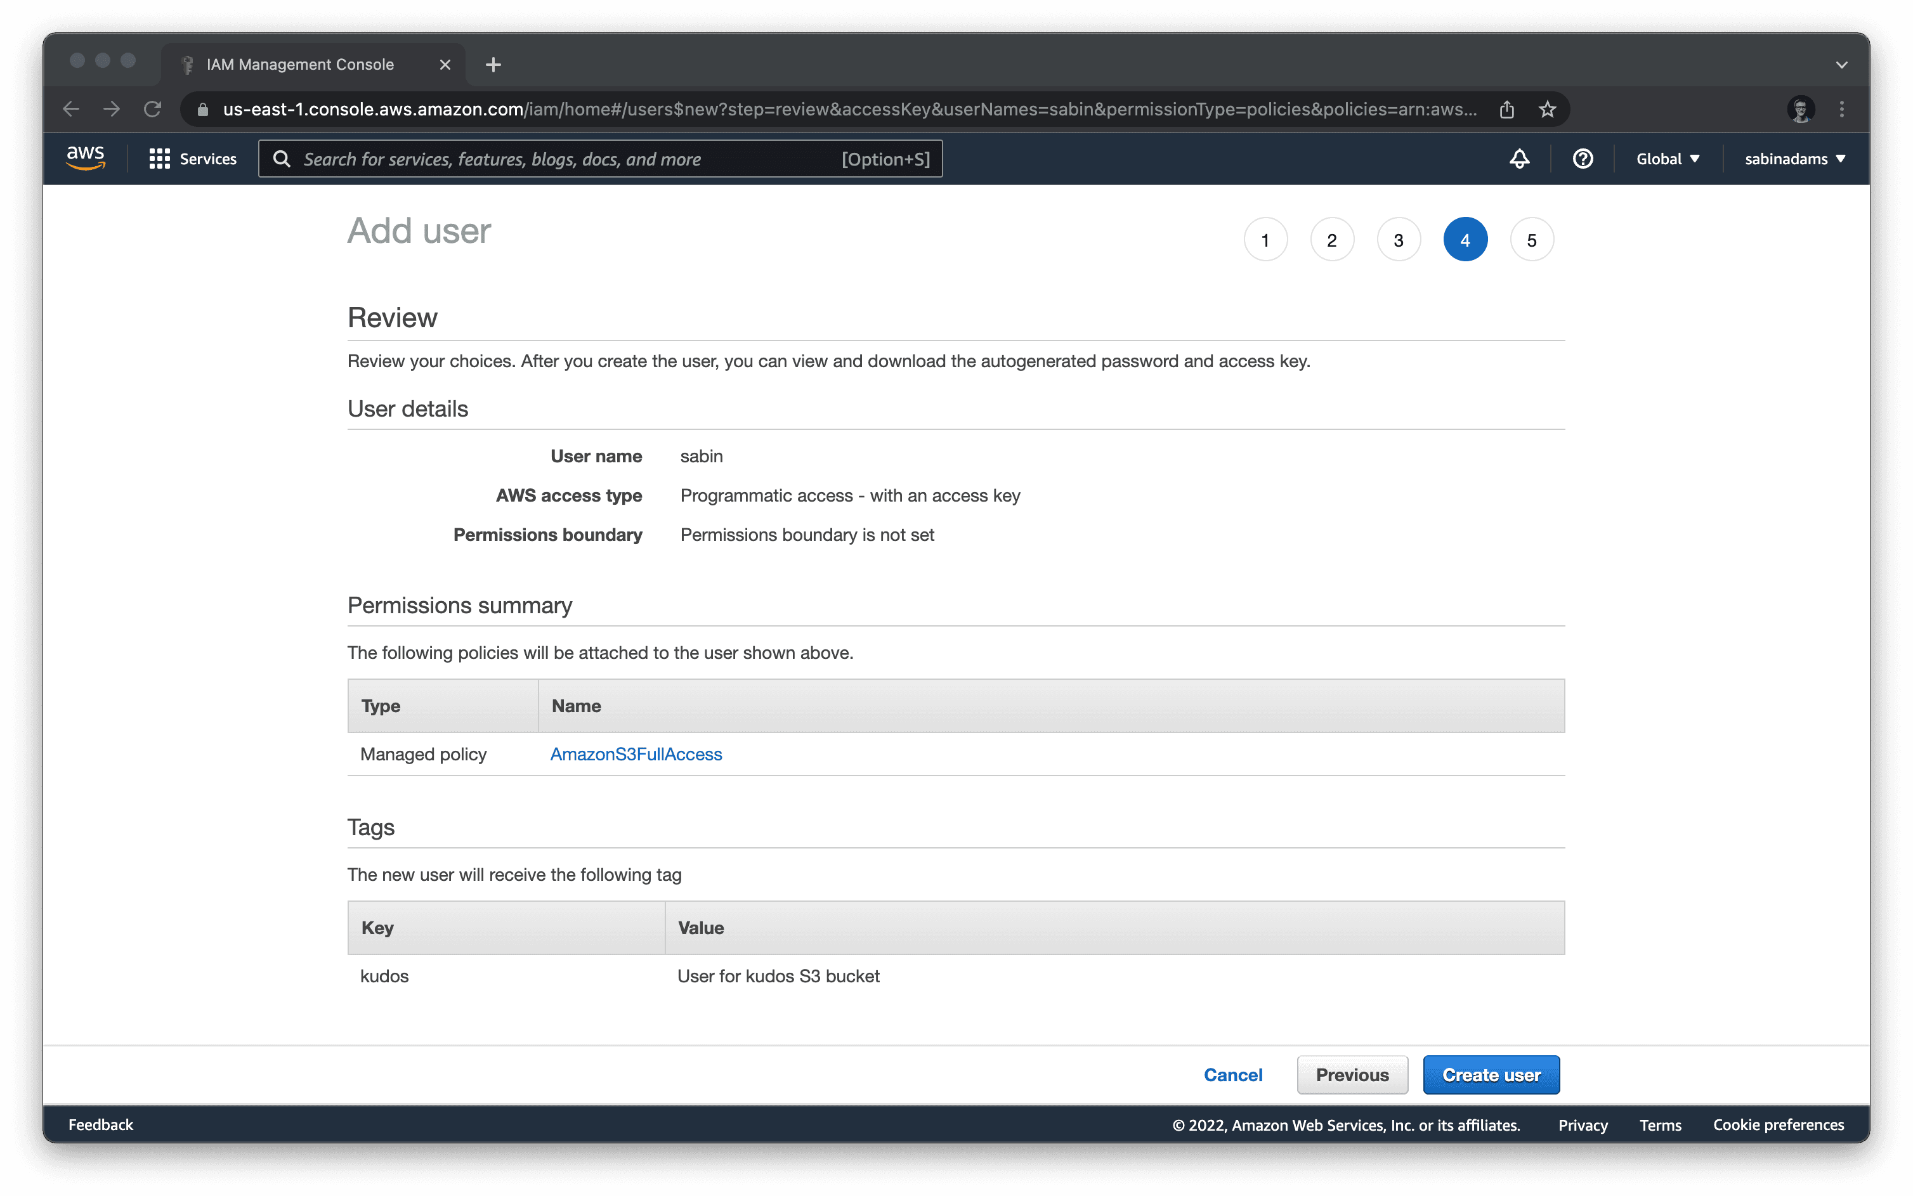Open Chrome profile avatar
This screenshot has width=1913, height=1196.
[1801, 109]
